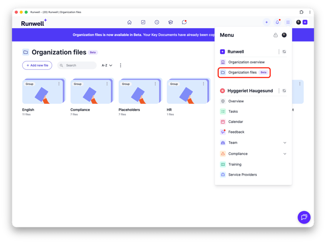Open the chat support bubble button
The image size is (326, 243).
pos(304,217)
